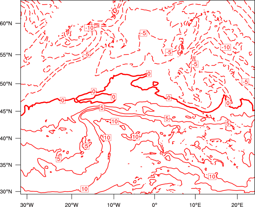Select the 0 contour label near 22°W, 47°N

tap(62, 101)
